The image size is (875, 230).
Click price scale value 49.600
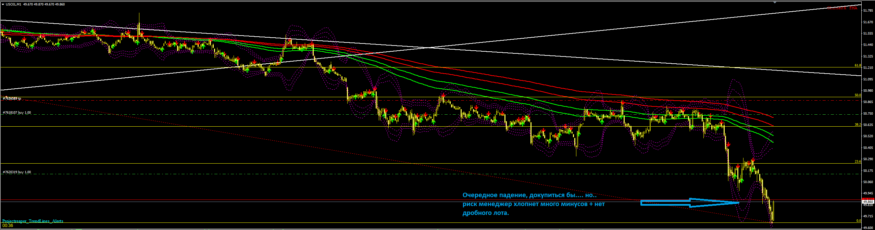click(868, 228)
